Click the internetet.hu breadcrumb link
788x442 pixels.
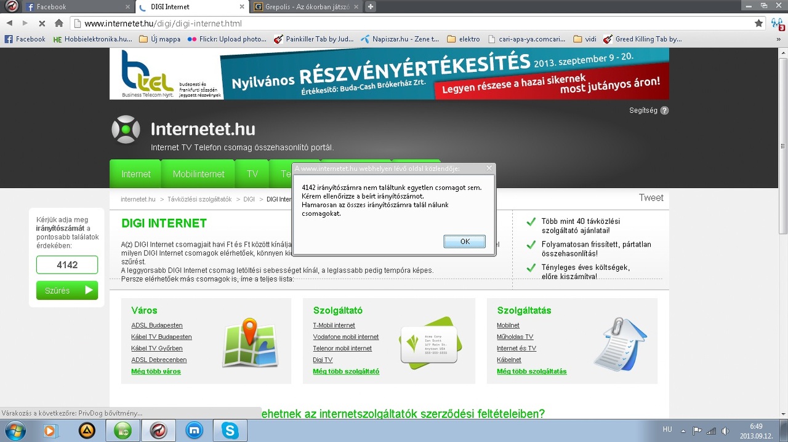point(138,199)
